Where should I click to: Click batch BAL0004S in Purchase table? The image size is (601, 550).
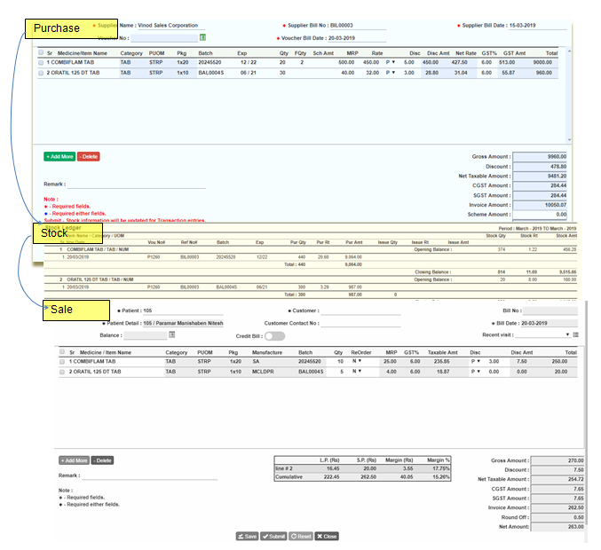tap(210, 73)
